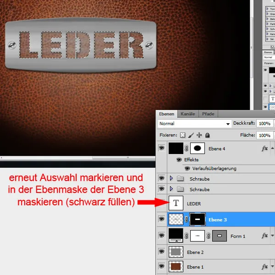275x275 pixels.
Task: Click the fx icon on Ebene 4
Action: pos(265,148)
